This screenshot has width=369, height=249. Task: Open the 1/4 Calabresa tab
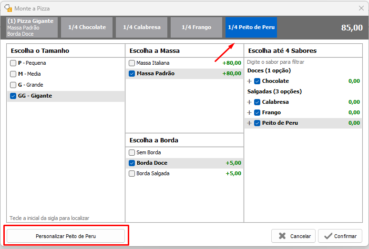click(141, 28)
